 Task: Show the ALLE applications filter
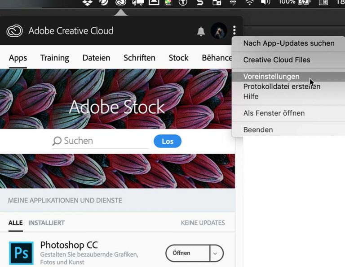[15, 223]
